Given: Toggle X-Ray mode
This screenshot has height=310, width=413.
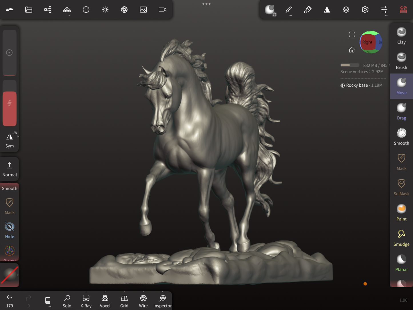Looking at the screenshot, I should (86, 301).
